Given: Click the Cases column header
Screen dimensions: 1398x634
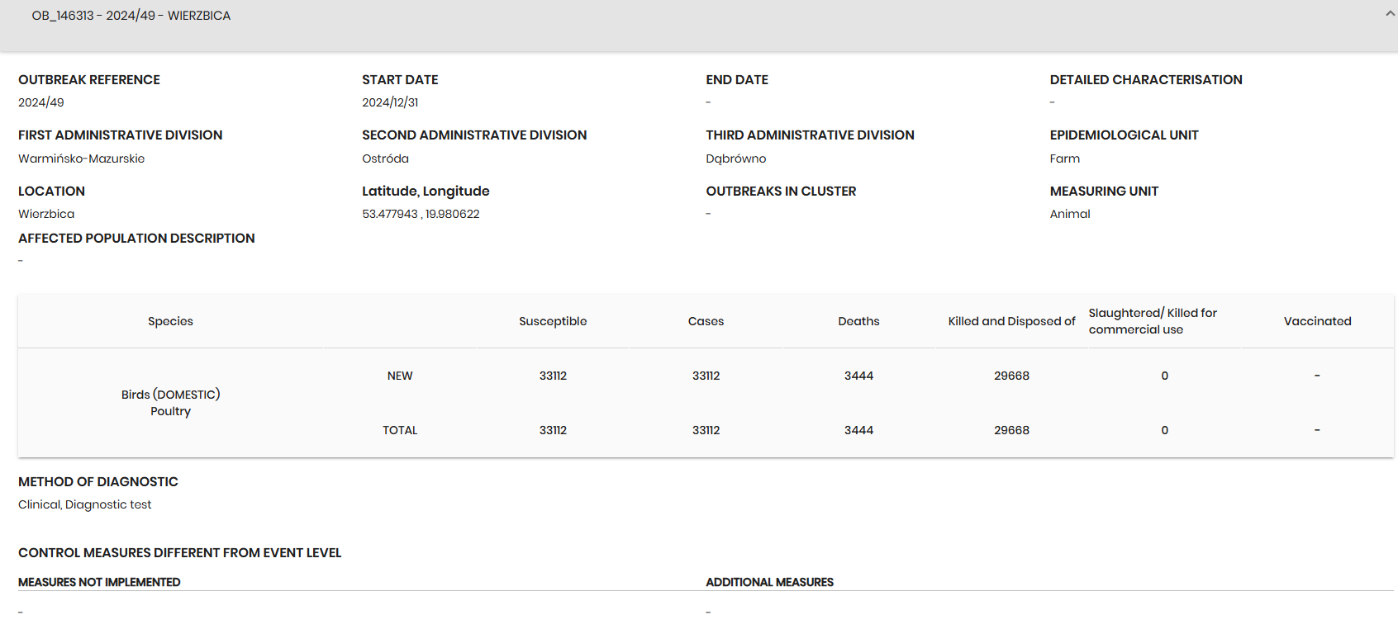Looking at the screenshot, I should tap(706, 321).
